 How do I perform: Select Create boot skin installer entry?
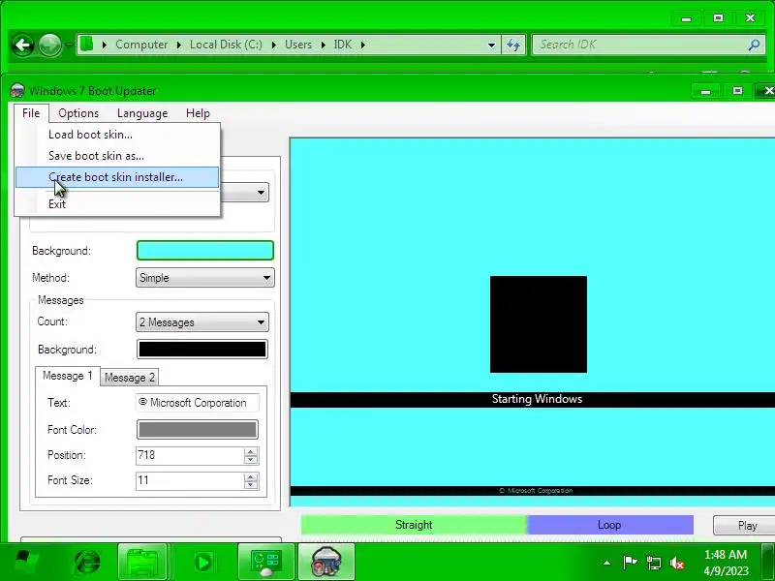(117, 177)
